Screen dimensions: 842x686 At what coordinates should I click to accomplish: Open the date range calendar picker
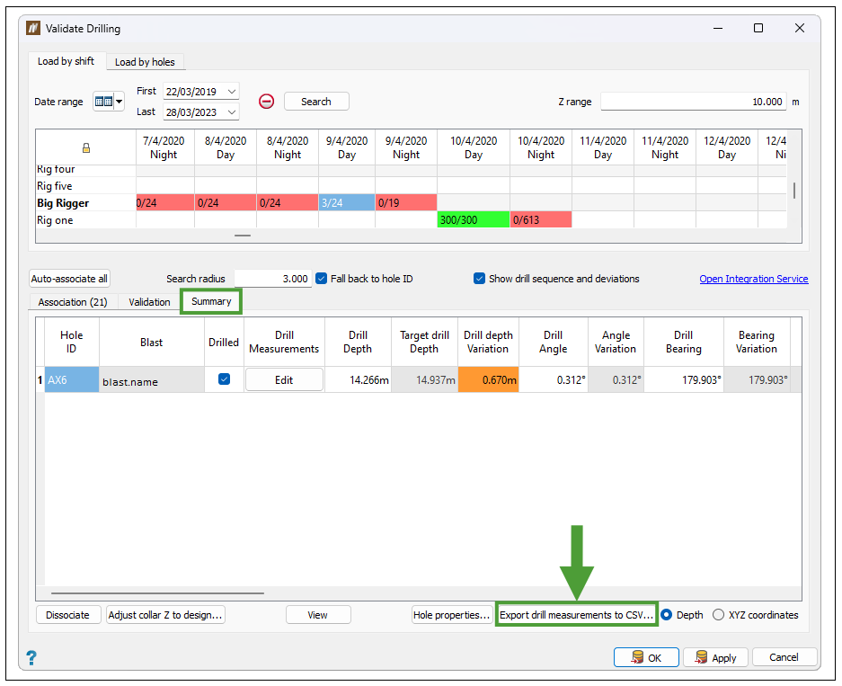(x=103, y=102)
